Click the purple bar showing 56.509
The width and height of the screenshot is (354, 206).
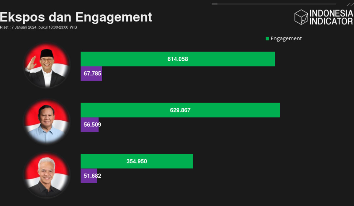pos(89,125)
